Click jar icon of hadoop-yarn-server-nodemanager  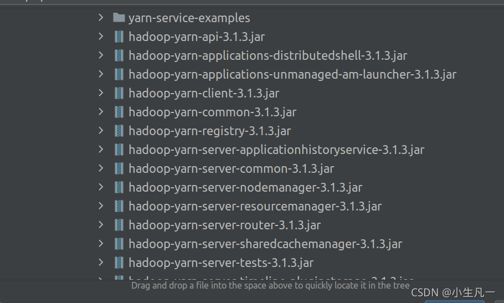pyautogui.click(x=119, y=187)
